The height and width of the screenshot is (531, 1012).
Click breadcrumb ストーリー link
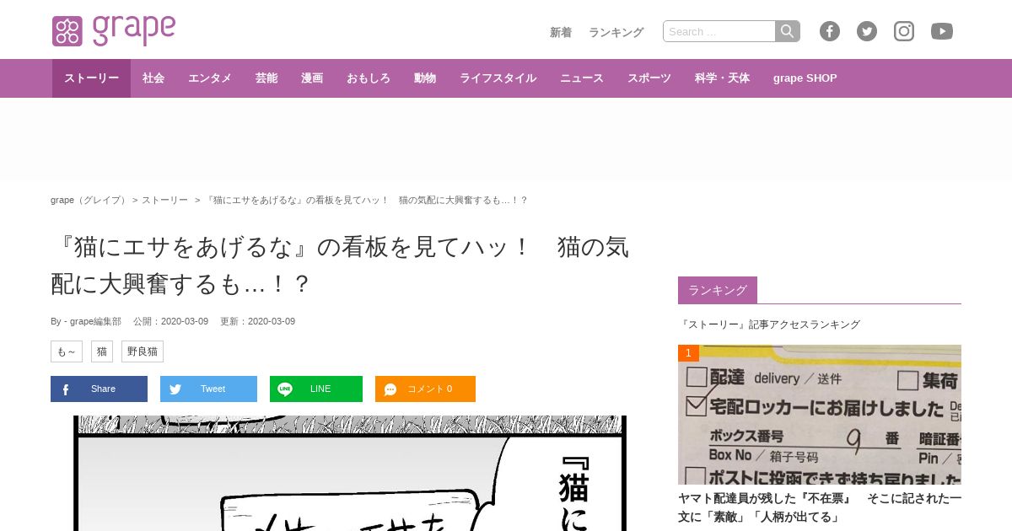click(x=164, y=200)
